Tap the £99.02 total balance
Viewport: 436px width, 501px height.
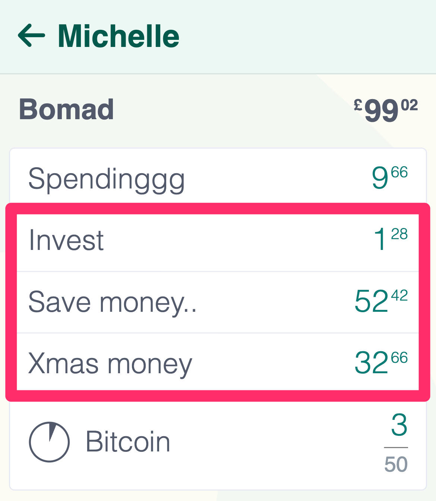tap(386, 110)
